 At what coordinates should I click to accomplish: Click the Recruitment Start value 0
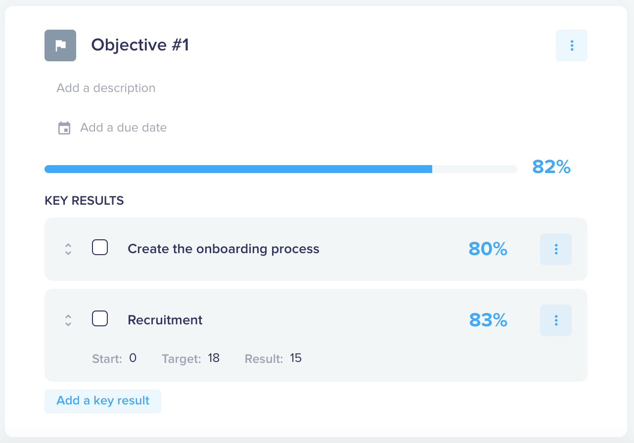pyautogui.click(x=133, y=358)
